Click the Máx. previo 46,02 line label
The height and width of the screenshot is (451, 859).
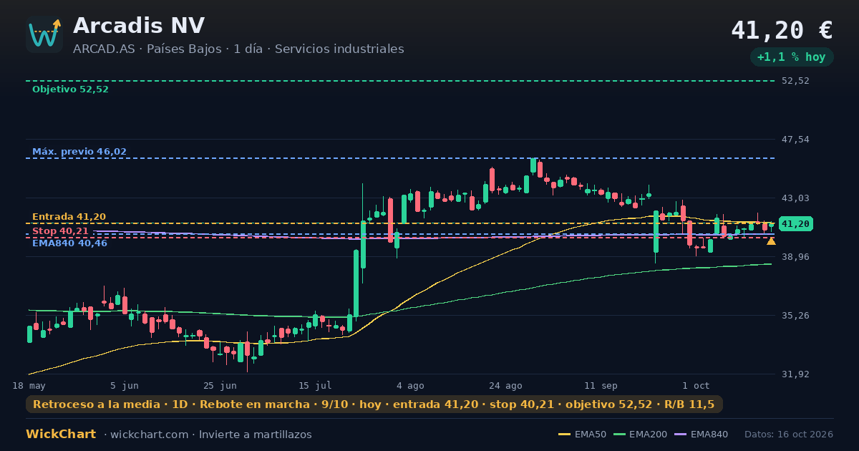(79, 152)
